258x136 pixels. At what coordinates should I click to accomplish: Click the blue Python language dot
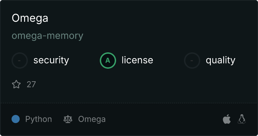click(x=16, y=119)
